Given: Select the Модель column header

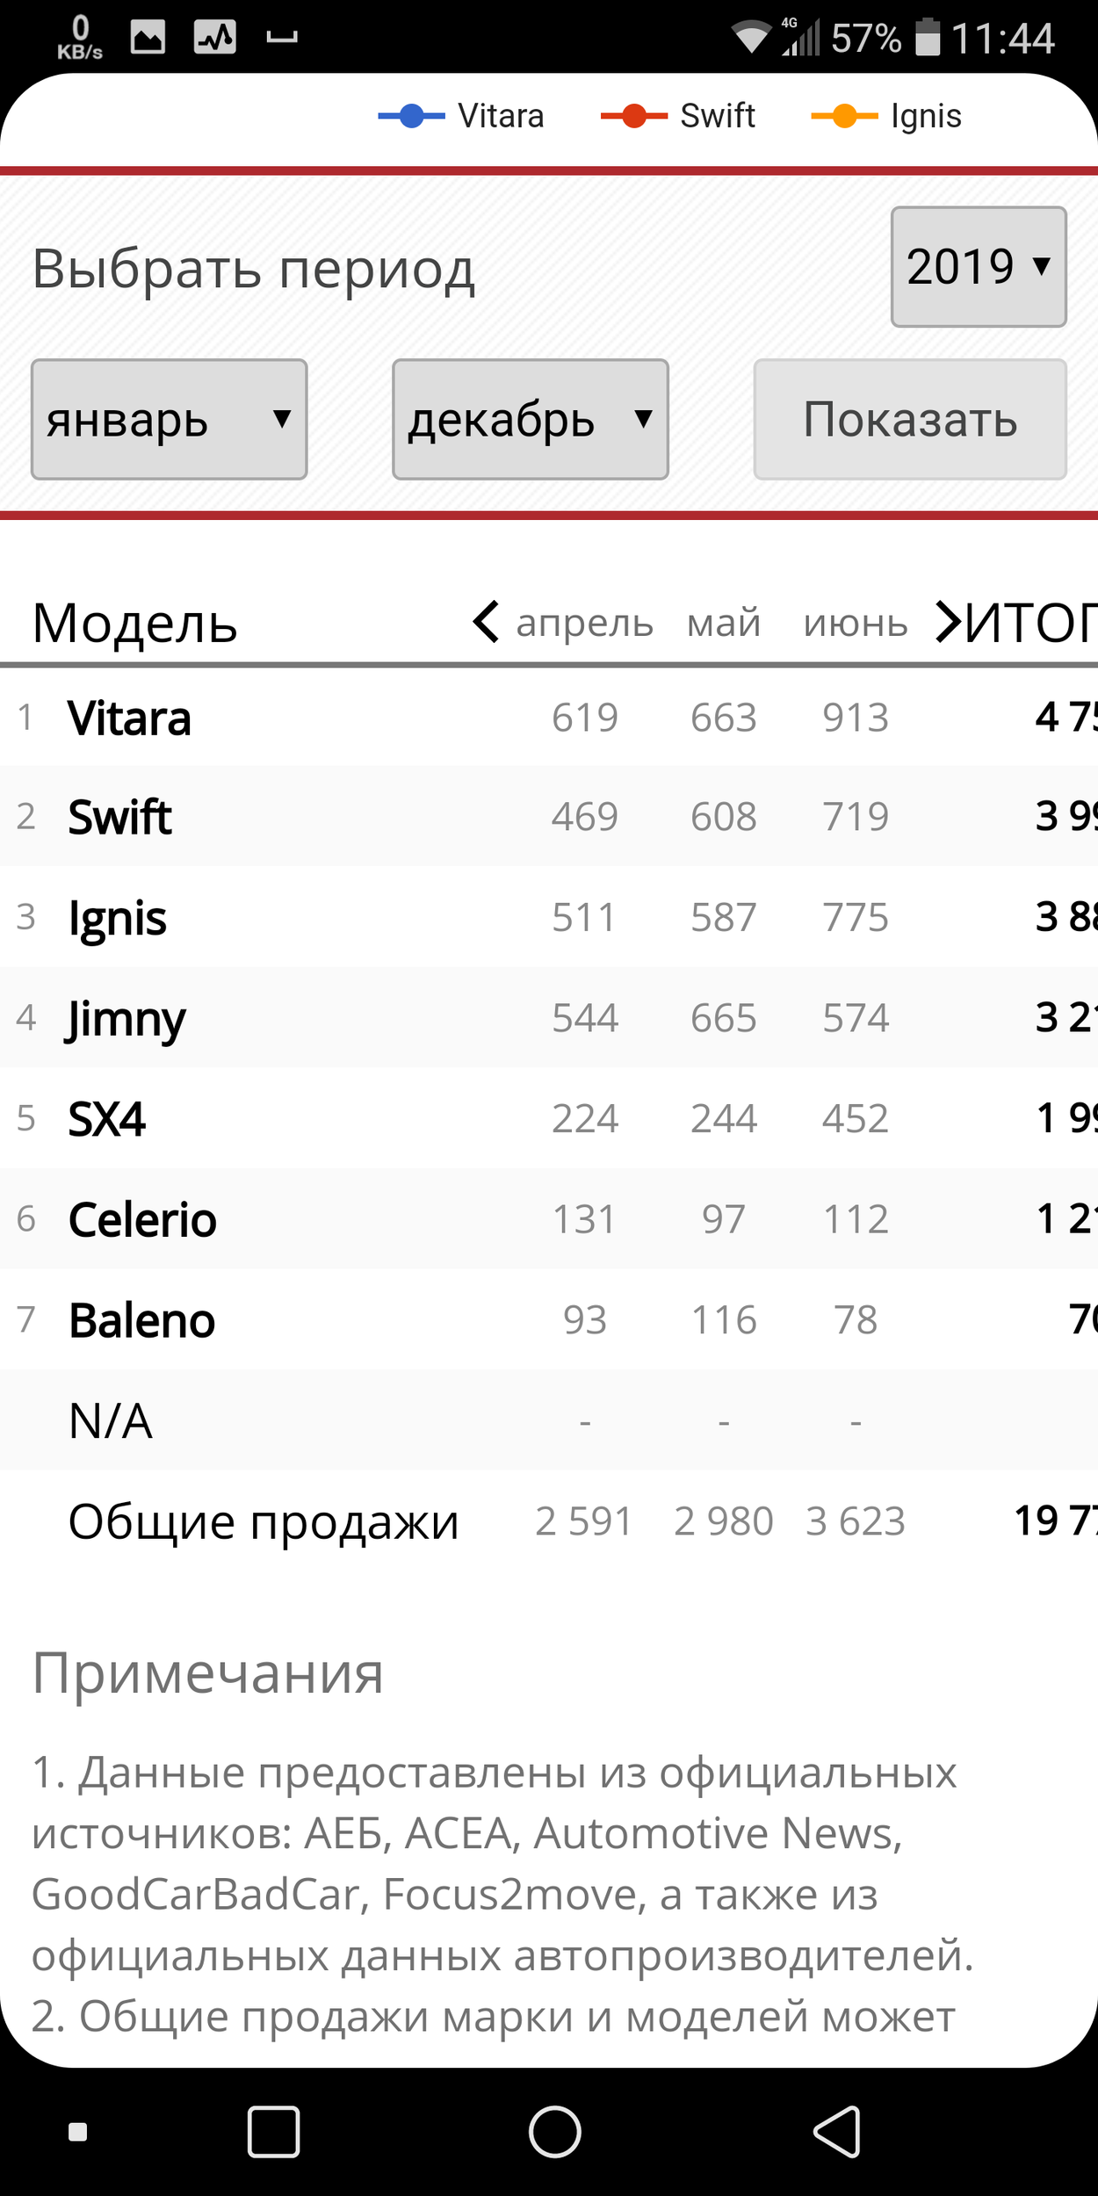Looking at the screenshot, I should coord(134,624).
